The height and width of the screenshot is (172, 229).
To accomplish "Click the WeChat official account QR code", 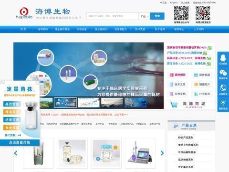I will click(181, 13).
